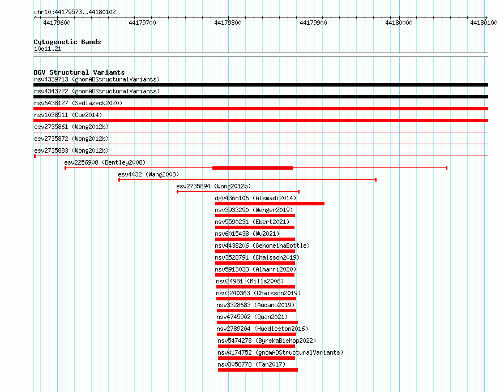The height and width of the screenshot is (392, 504).
Task: Select the nsv6438127 (Sedlazeck2020) label
Action: coord(78,103)
